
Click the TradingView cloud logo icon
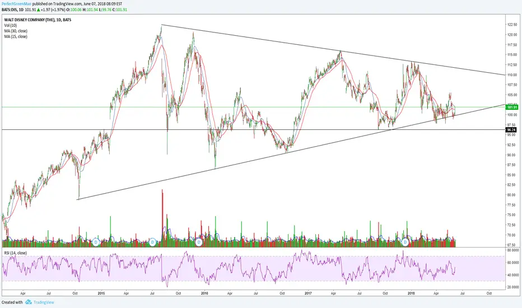29,302
